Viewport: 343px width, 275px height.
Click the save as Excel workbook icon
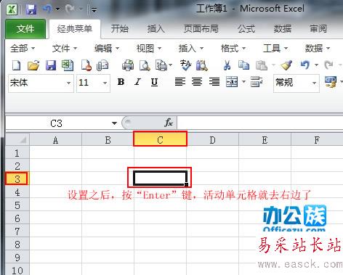pos(68,65)
